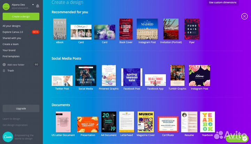Image resolution: width=251 pixels, height=144 pixels.
Task: Select the eBook template thumbnail
Action: 60,29
